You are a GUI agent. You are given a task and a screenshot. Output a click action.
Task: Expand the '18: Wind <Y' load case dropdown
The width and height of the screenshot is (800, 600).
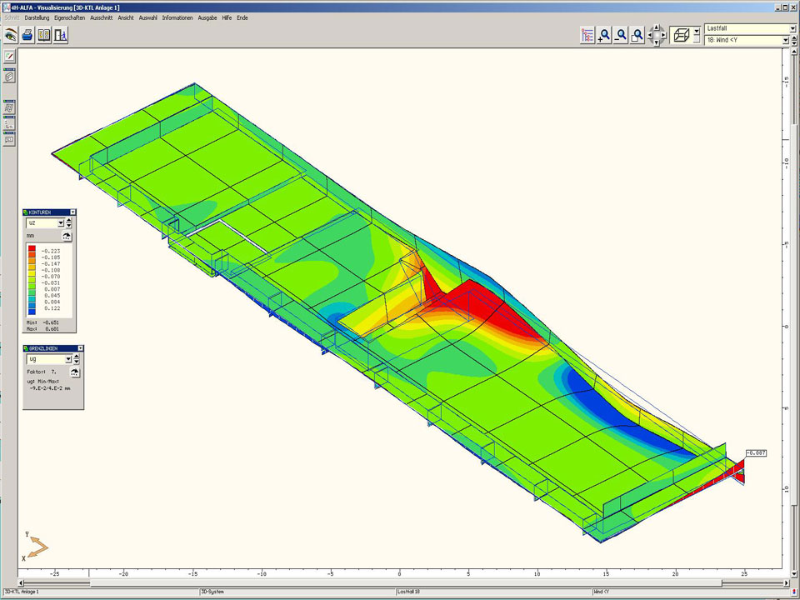(785, 40)
